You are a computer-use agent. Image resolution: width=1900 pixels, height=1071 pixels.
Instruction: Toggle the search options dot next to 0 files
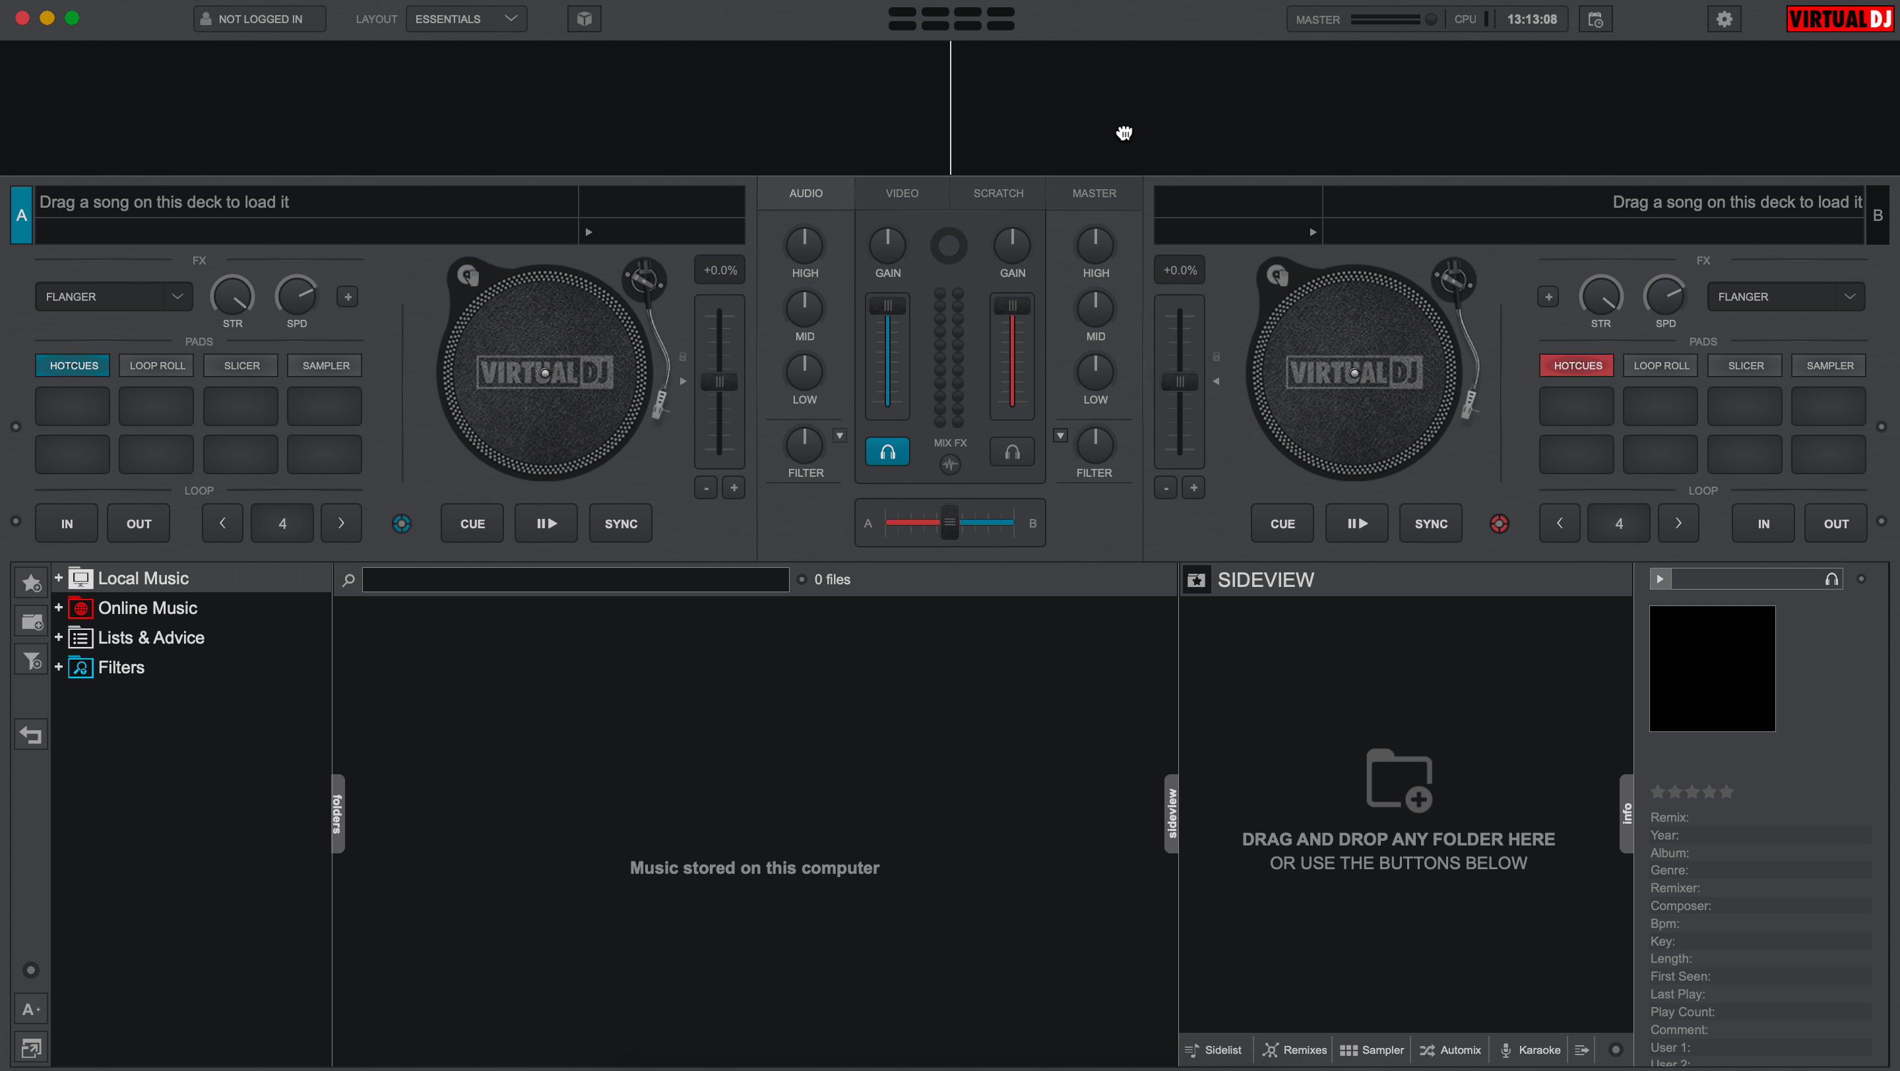(802, 580)
